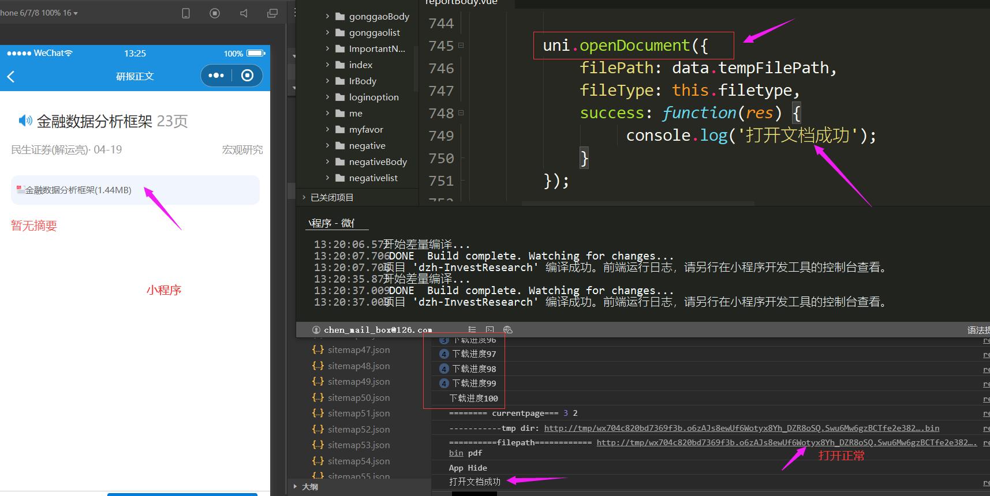Expand the loginoption folder

pos(327,97)
